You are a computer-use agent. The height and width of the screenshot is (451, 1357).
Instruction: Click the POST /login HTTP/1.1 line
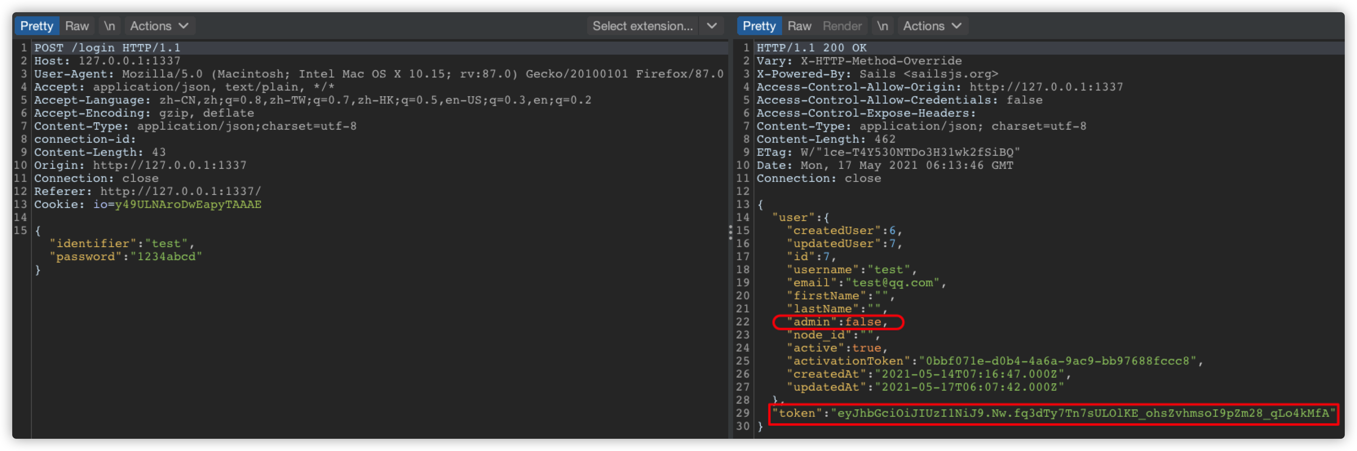click(108, 47)
